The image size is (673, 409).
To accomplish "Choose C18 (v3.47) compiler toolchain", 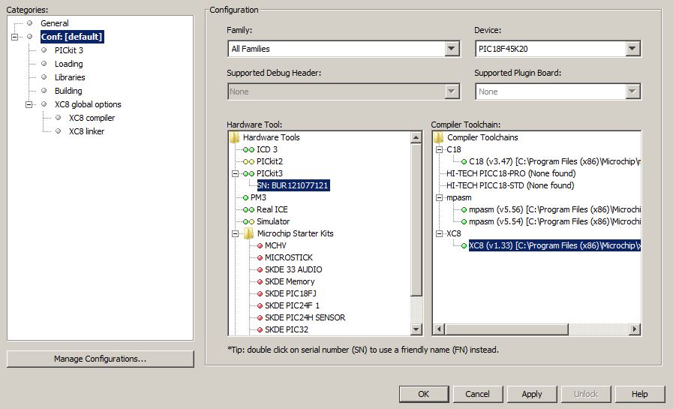I will [x=554, y=161].
